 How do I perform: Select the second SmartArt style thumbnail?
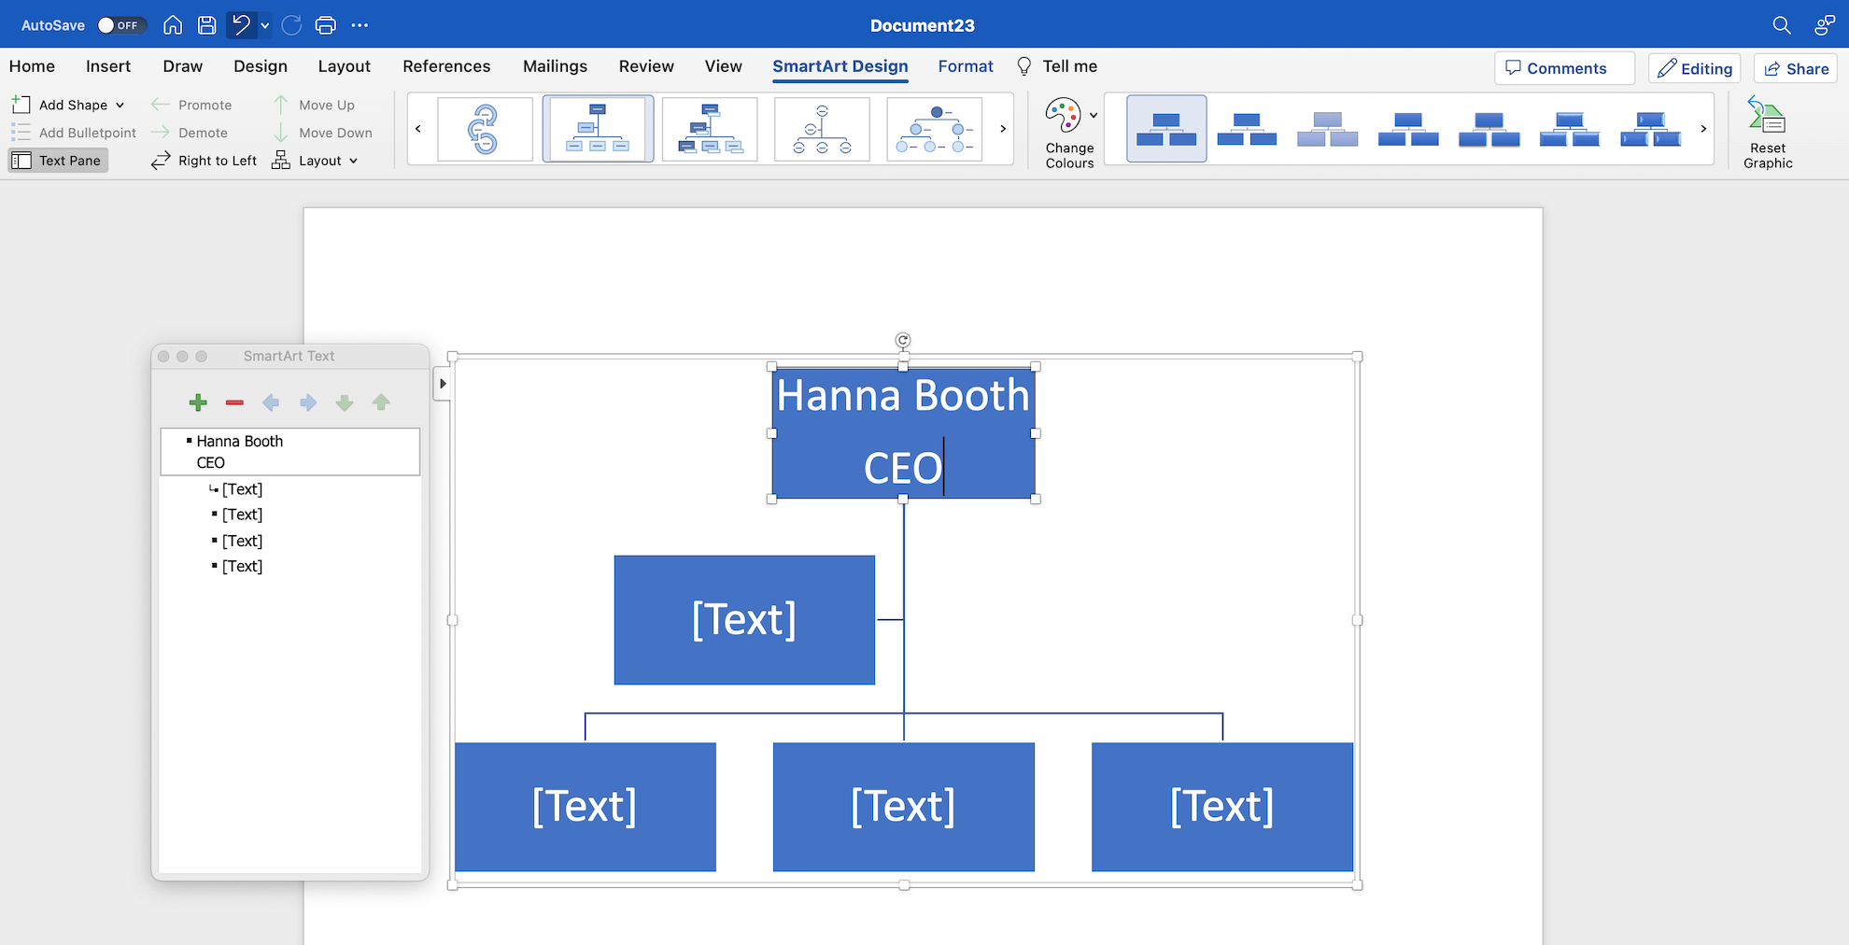[1247, 129]
